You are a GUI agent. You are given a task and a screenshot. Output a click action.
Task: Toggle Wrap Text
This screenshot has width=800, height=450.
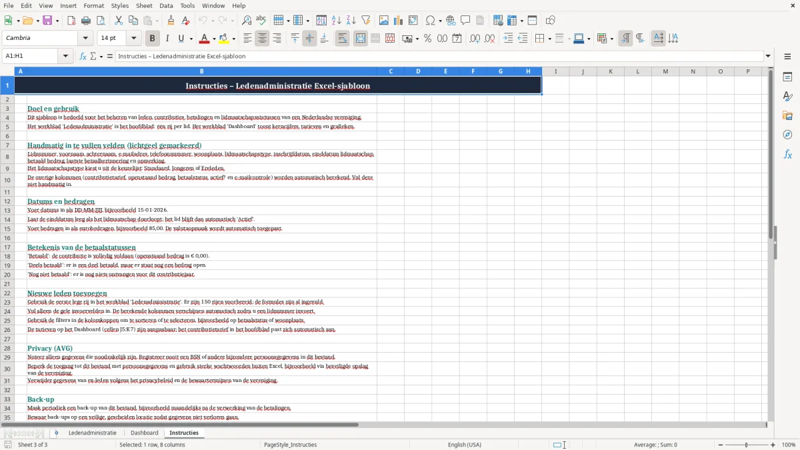(x=342, y=39)
